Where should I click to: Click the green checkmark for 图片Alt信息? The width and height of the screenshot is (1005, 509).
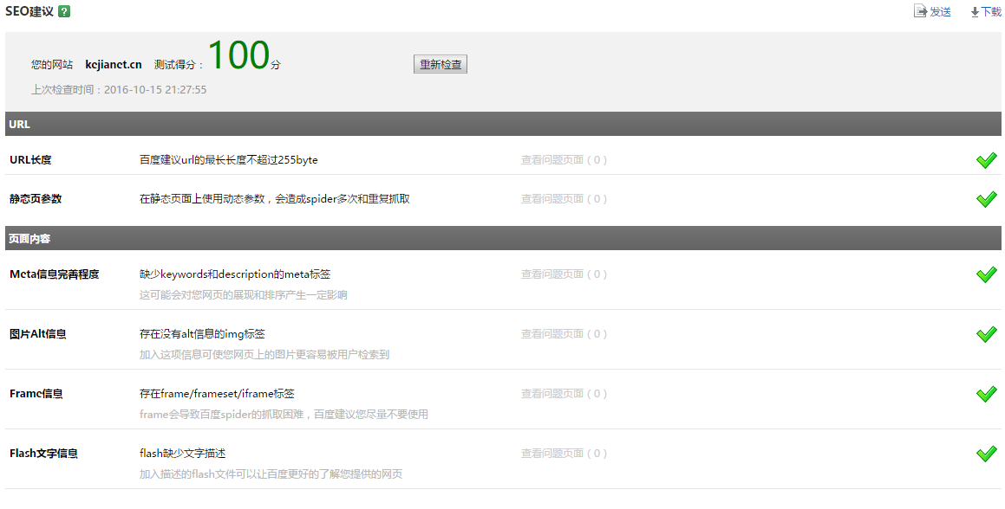point(986,334)
